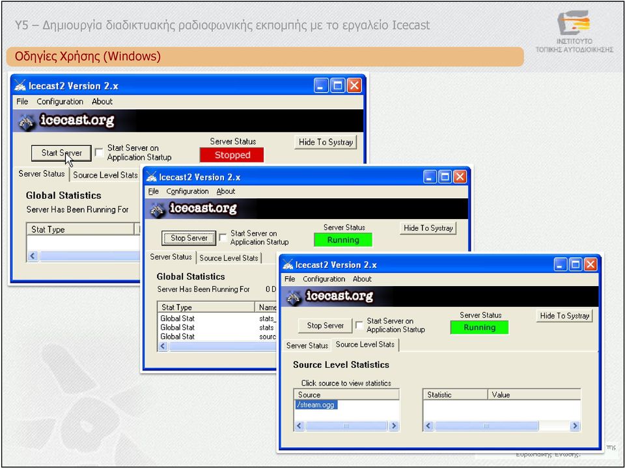Screen dimensions: 625x468
Task: Click Stop Server in the front Icecast2 window
Action: coord(326,326)
